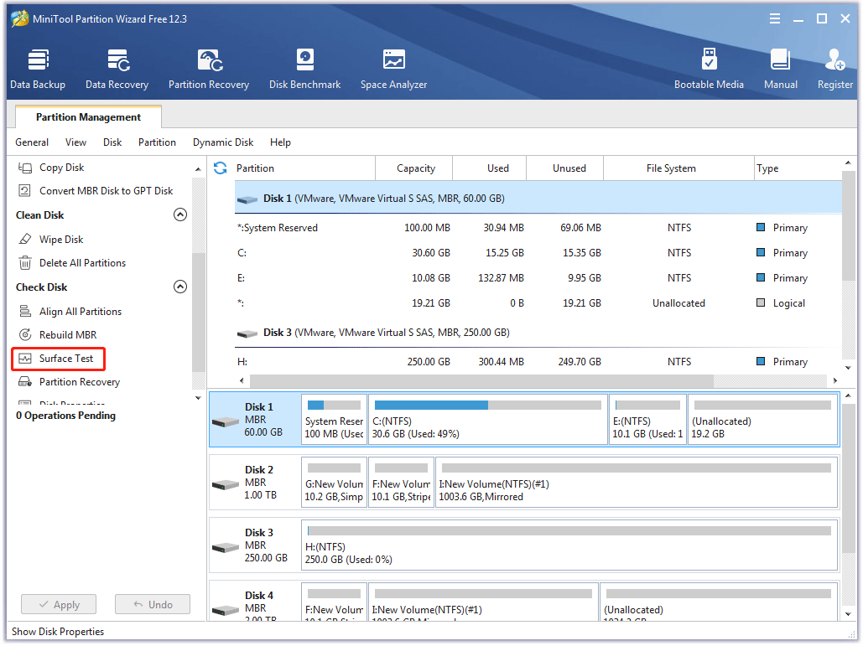This screenshot has width=863, height=646.
Task: Click the Wipe Disk eraser icon
Action: click(x=25, y=239)
